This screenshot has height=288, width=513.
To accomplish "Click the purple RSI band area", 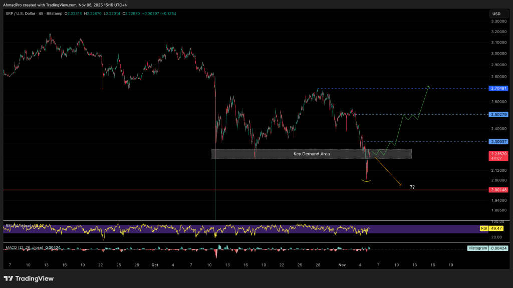I will coord(250,229).
